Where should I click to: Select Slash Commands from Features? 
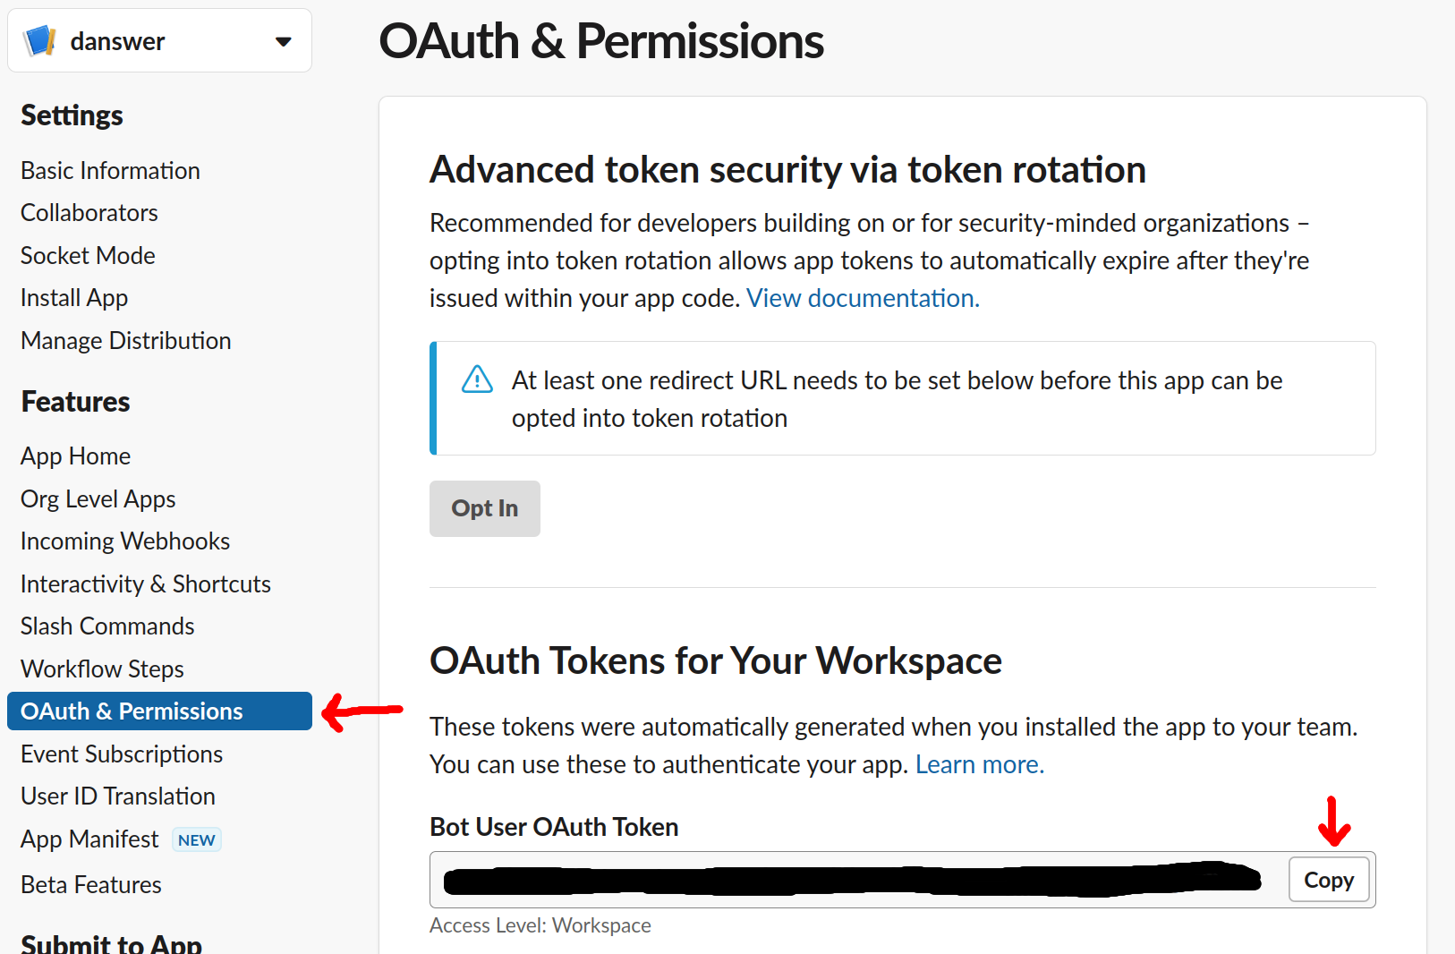(x=106, y=626)
